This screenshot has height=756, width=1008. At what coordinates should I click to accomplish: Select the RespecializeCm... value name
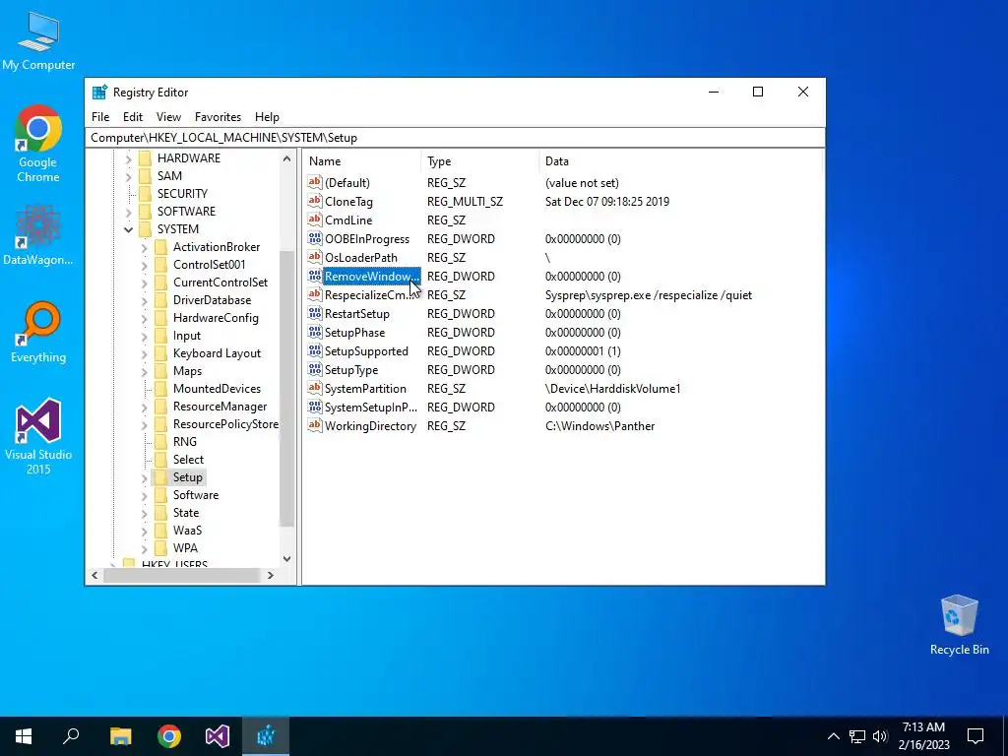371,295
